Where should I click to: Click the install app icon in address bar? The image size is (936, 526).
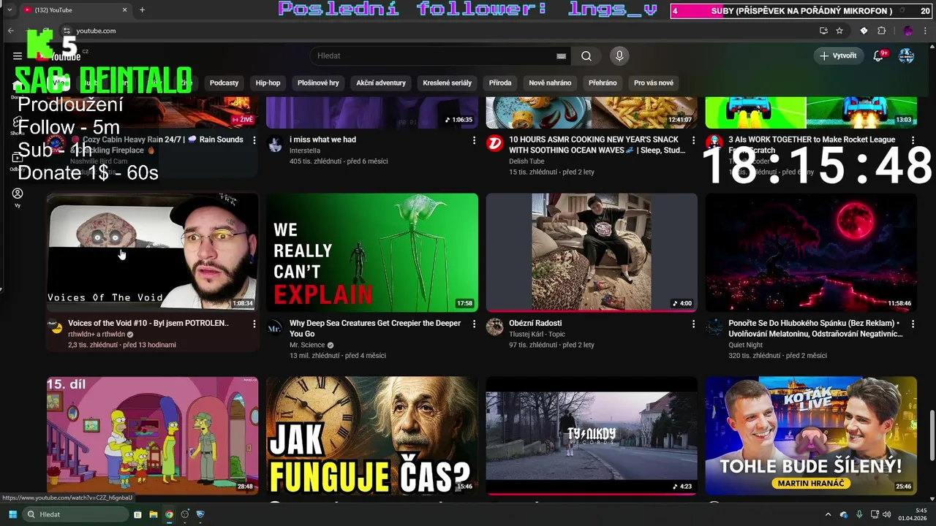[823, 31]
